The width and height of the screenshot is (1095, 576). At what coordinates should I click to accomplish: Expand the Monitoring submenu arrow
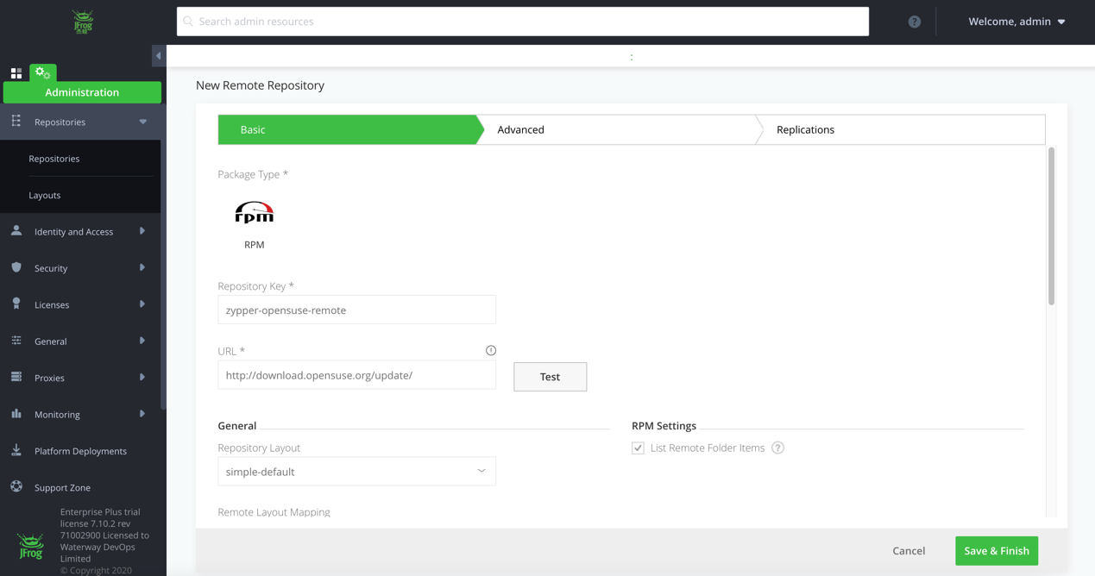142,414
